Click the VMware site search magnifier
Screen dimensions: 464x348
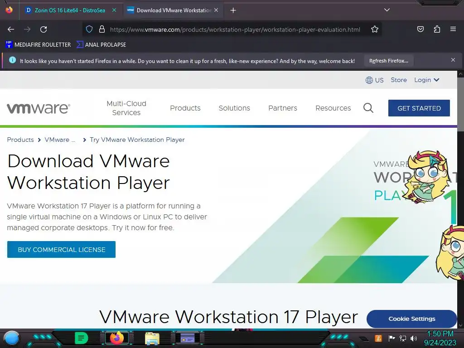click(x=368, y=108)
